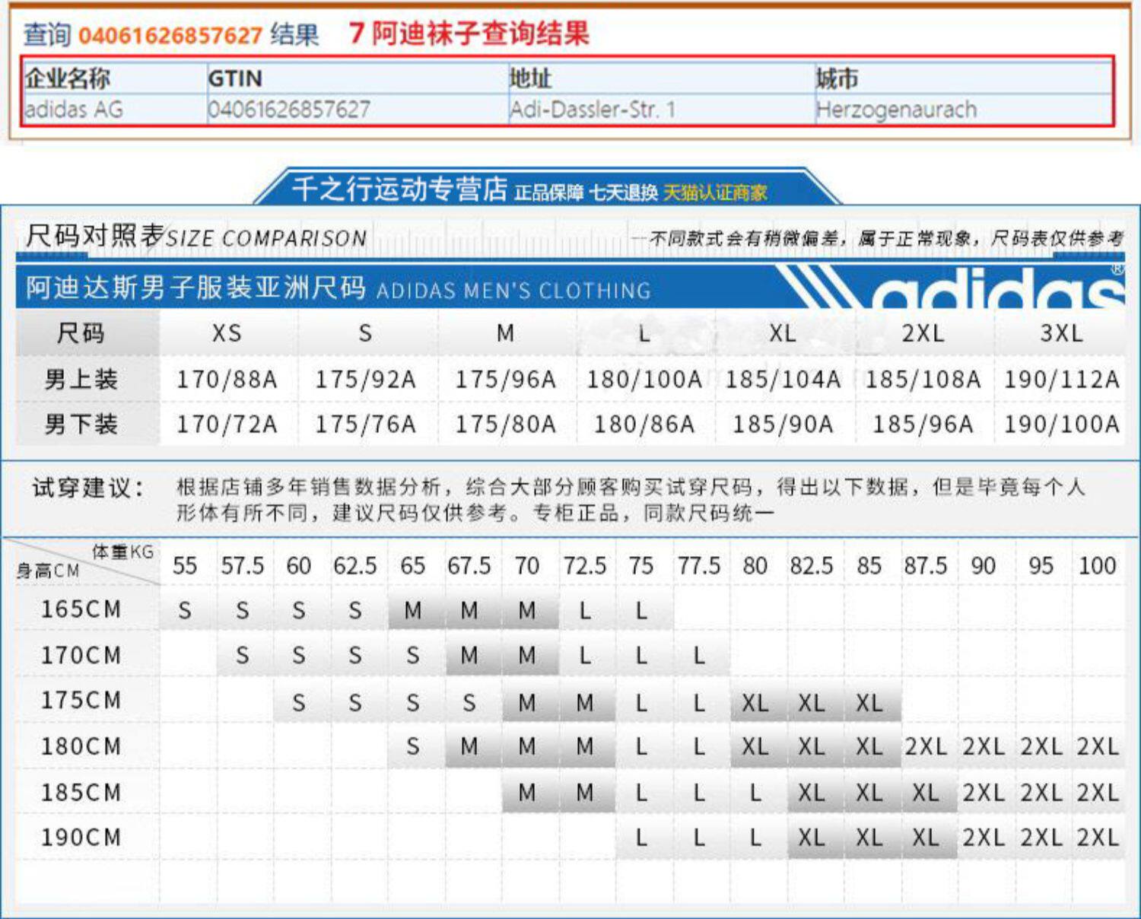Screen dimensions: 1141x919
Task: Select the '175/80A' men's bottom size
Action: [505, 424]
